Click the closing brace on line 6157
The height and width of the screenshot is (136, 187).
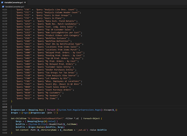[x=12, y=101]
